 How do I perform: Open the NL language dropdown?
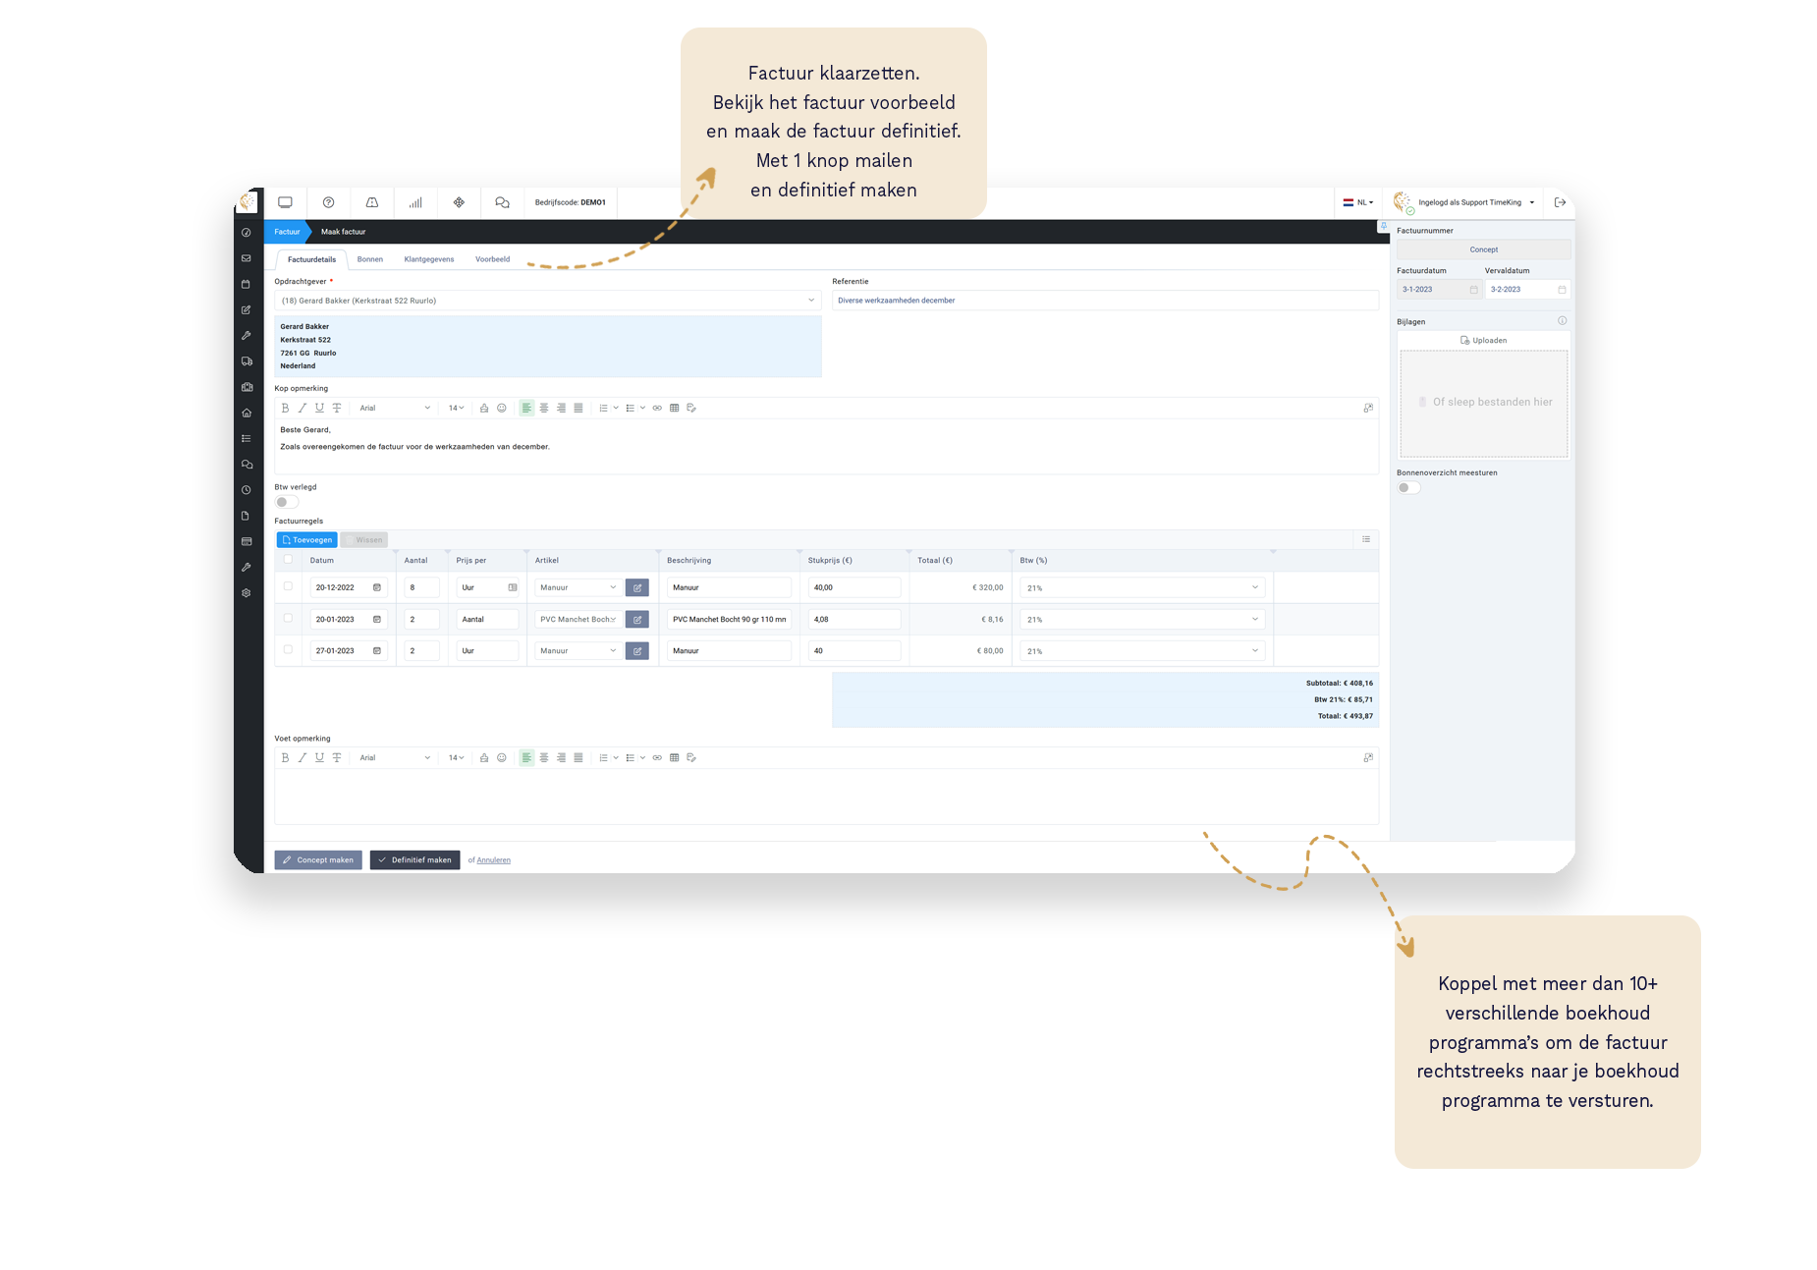[1358, 202]
